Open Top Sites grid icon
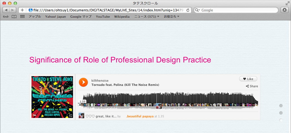This screenshot has height=133, width=291. point(23,17)
